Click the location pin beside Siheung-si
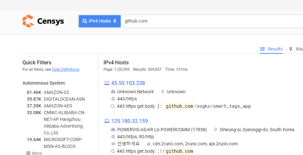This screenshot has width=303, height=155. (x=216, y=129)
